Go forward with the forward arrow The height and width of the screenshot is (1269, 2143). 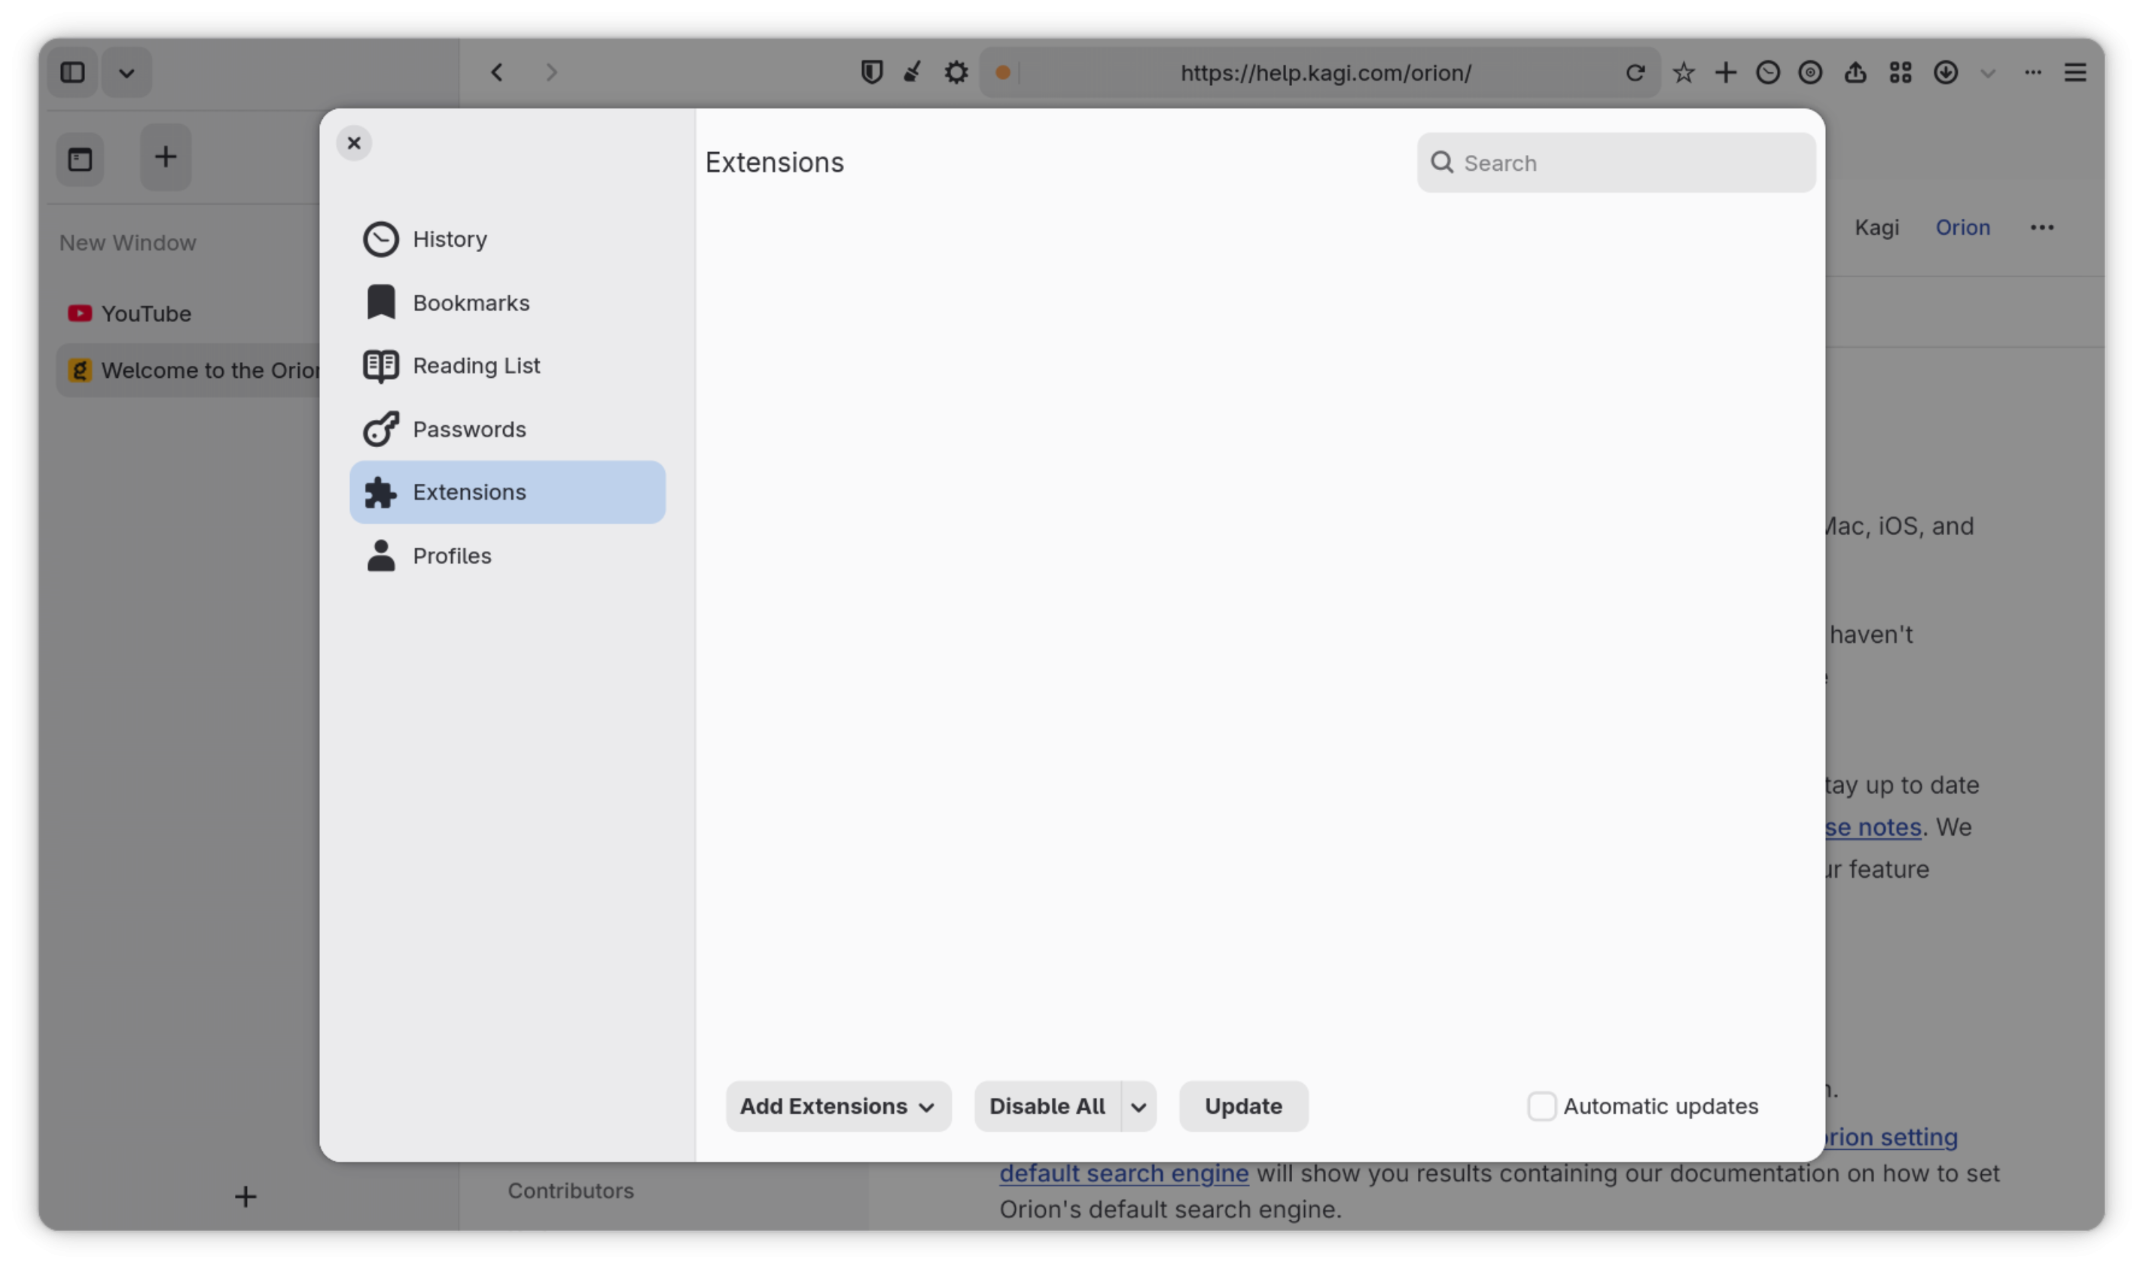pos(552,73)
